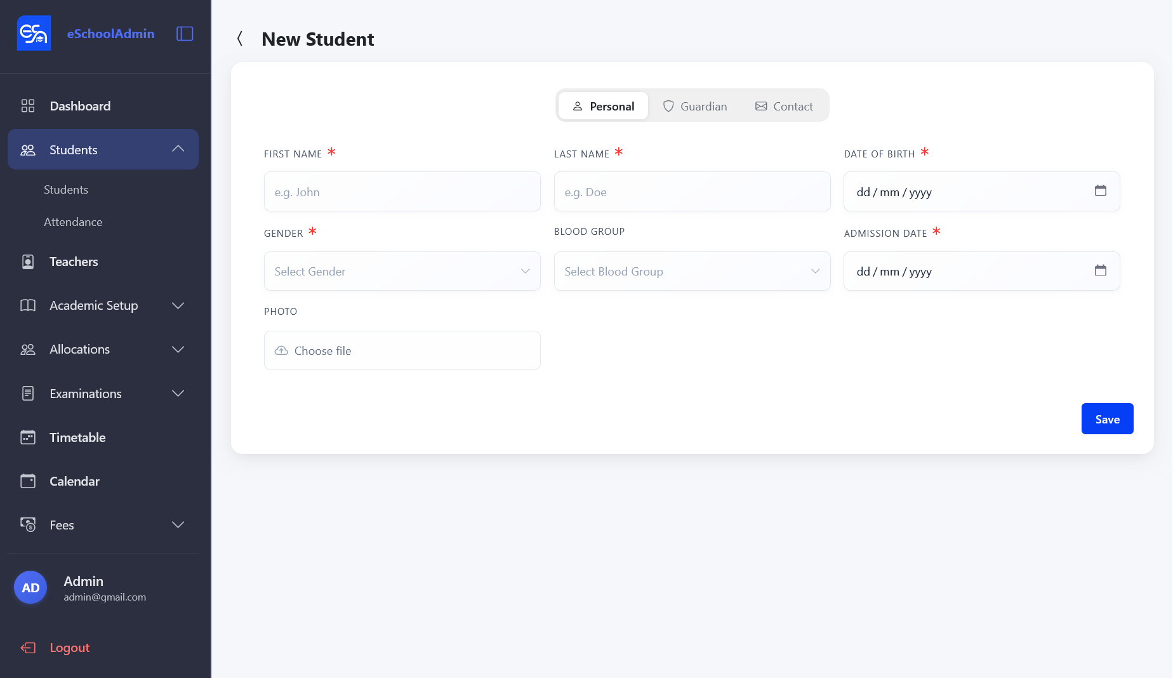Screen dimensions: 1173x678
Task: Click the New Student page heading
Action: (x=318, y=39)
